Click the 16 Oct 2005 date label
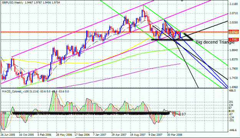240x138 pixels. pos(26,135)
